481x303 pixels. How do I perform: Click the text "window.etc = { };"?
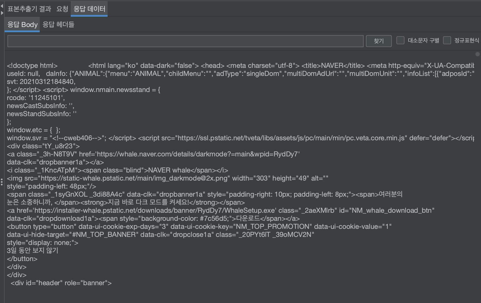(x=34, y=130)
